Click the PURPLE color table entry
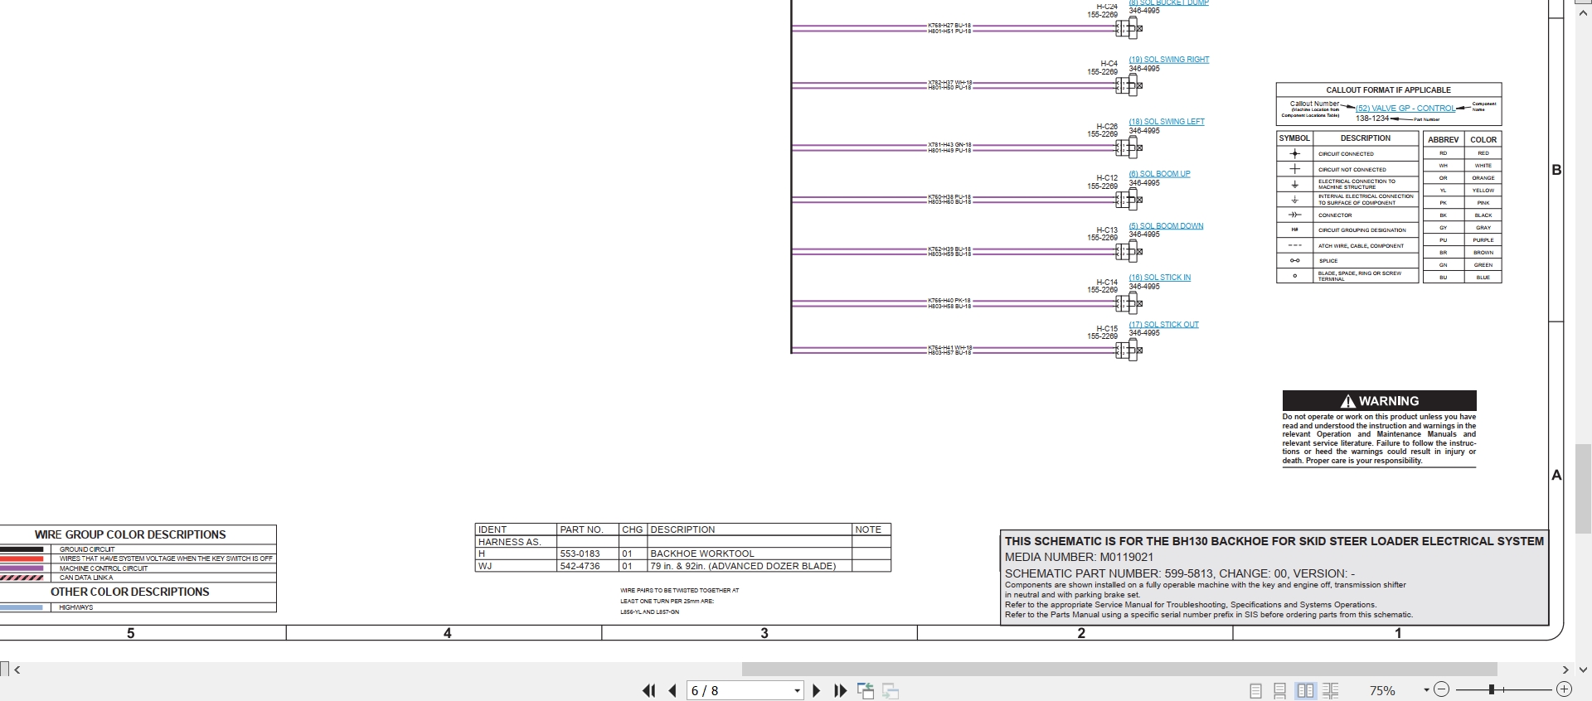This screenshot has width=1592, height=701. pyautogui.click(x=1483, y=240)
